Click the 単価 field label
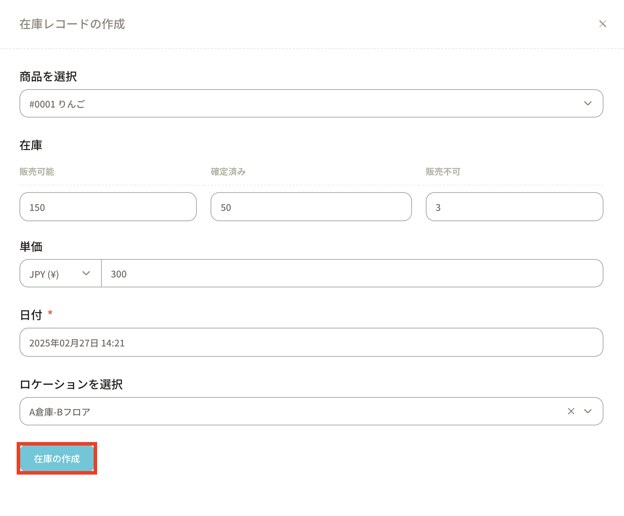This screenshot has width=624, height=516. (x=31, y=247)
